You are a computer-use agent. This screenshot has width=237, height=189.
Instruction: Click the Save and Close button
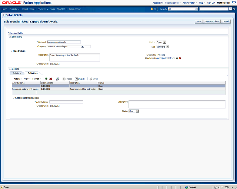[212, 21]
